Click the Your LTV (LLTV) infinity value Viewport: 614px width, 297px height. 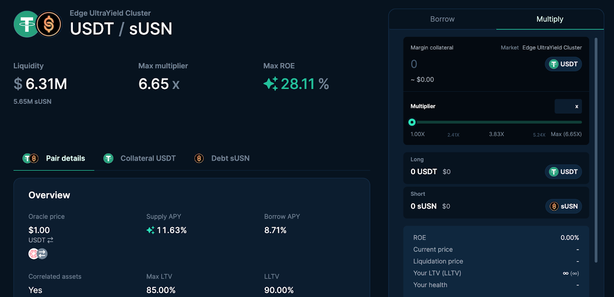click(571, 273)
